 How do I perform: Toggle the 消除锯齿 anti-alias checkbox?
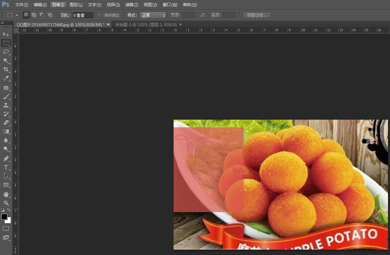pos(99,15)
